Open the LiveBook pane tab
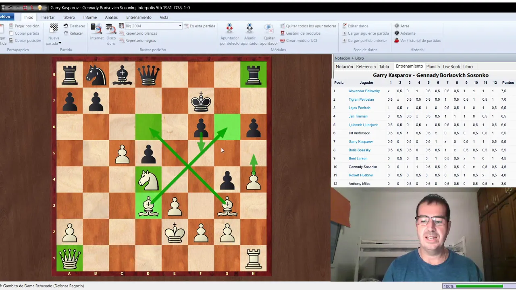This screenshot has width=516, height=290. point(451,66)
